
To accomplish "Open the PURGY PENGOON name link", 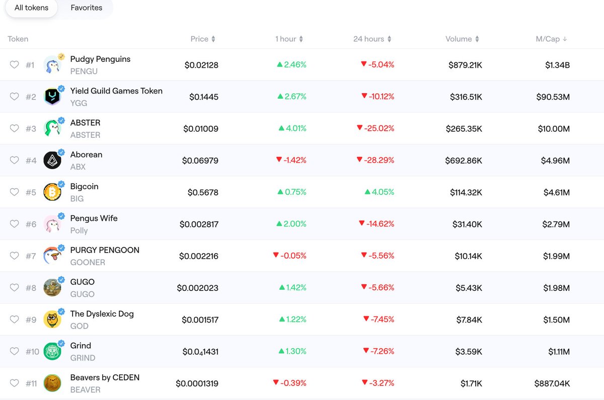I will coord(105,250).
